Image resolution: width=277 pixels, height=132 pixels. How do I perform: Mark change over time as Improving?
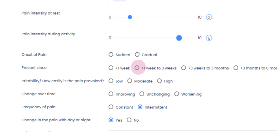[x=111, y=94]
